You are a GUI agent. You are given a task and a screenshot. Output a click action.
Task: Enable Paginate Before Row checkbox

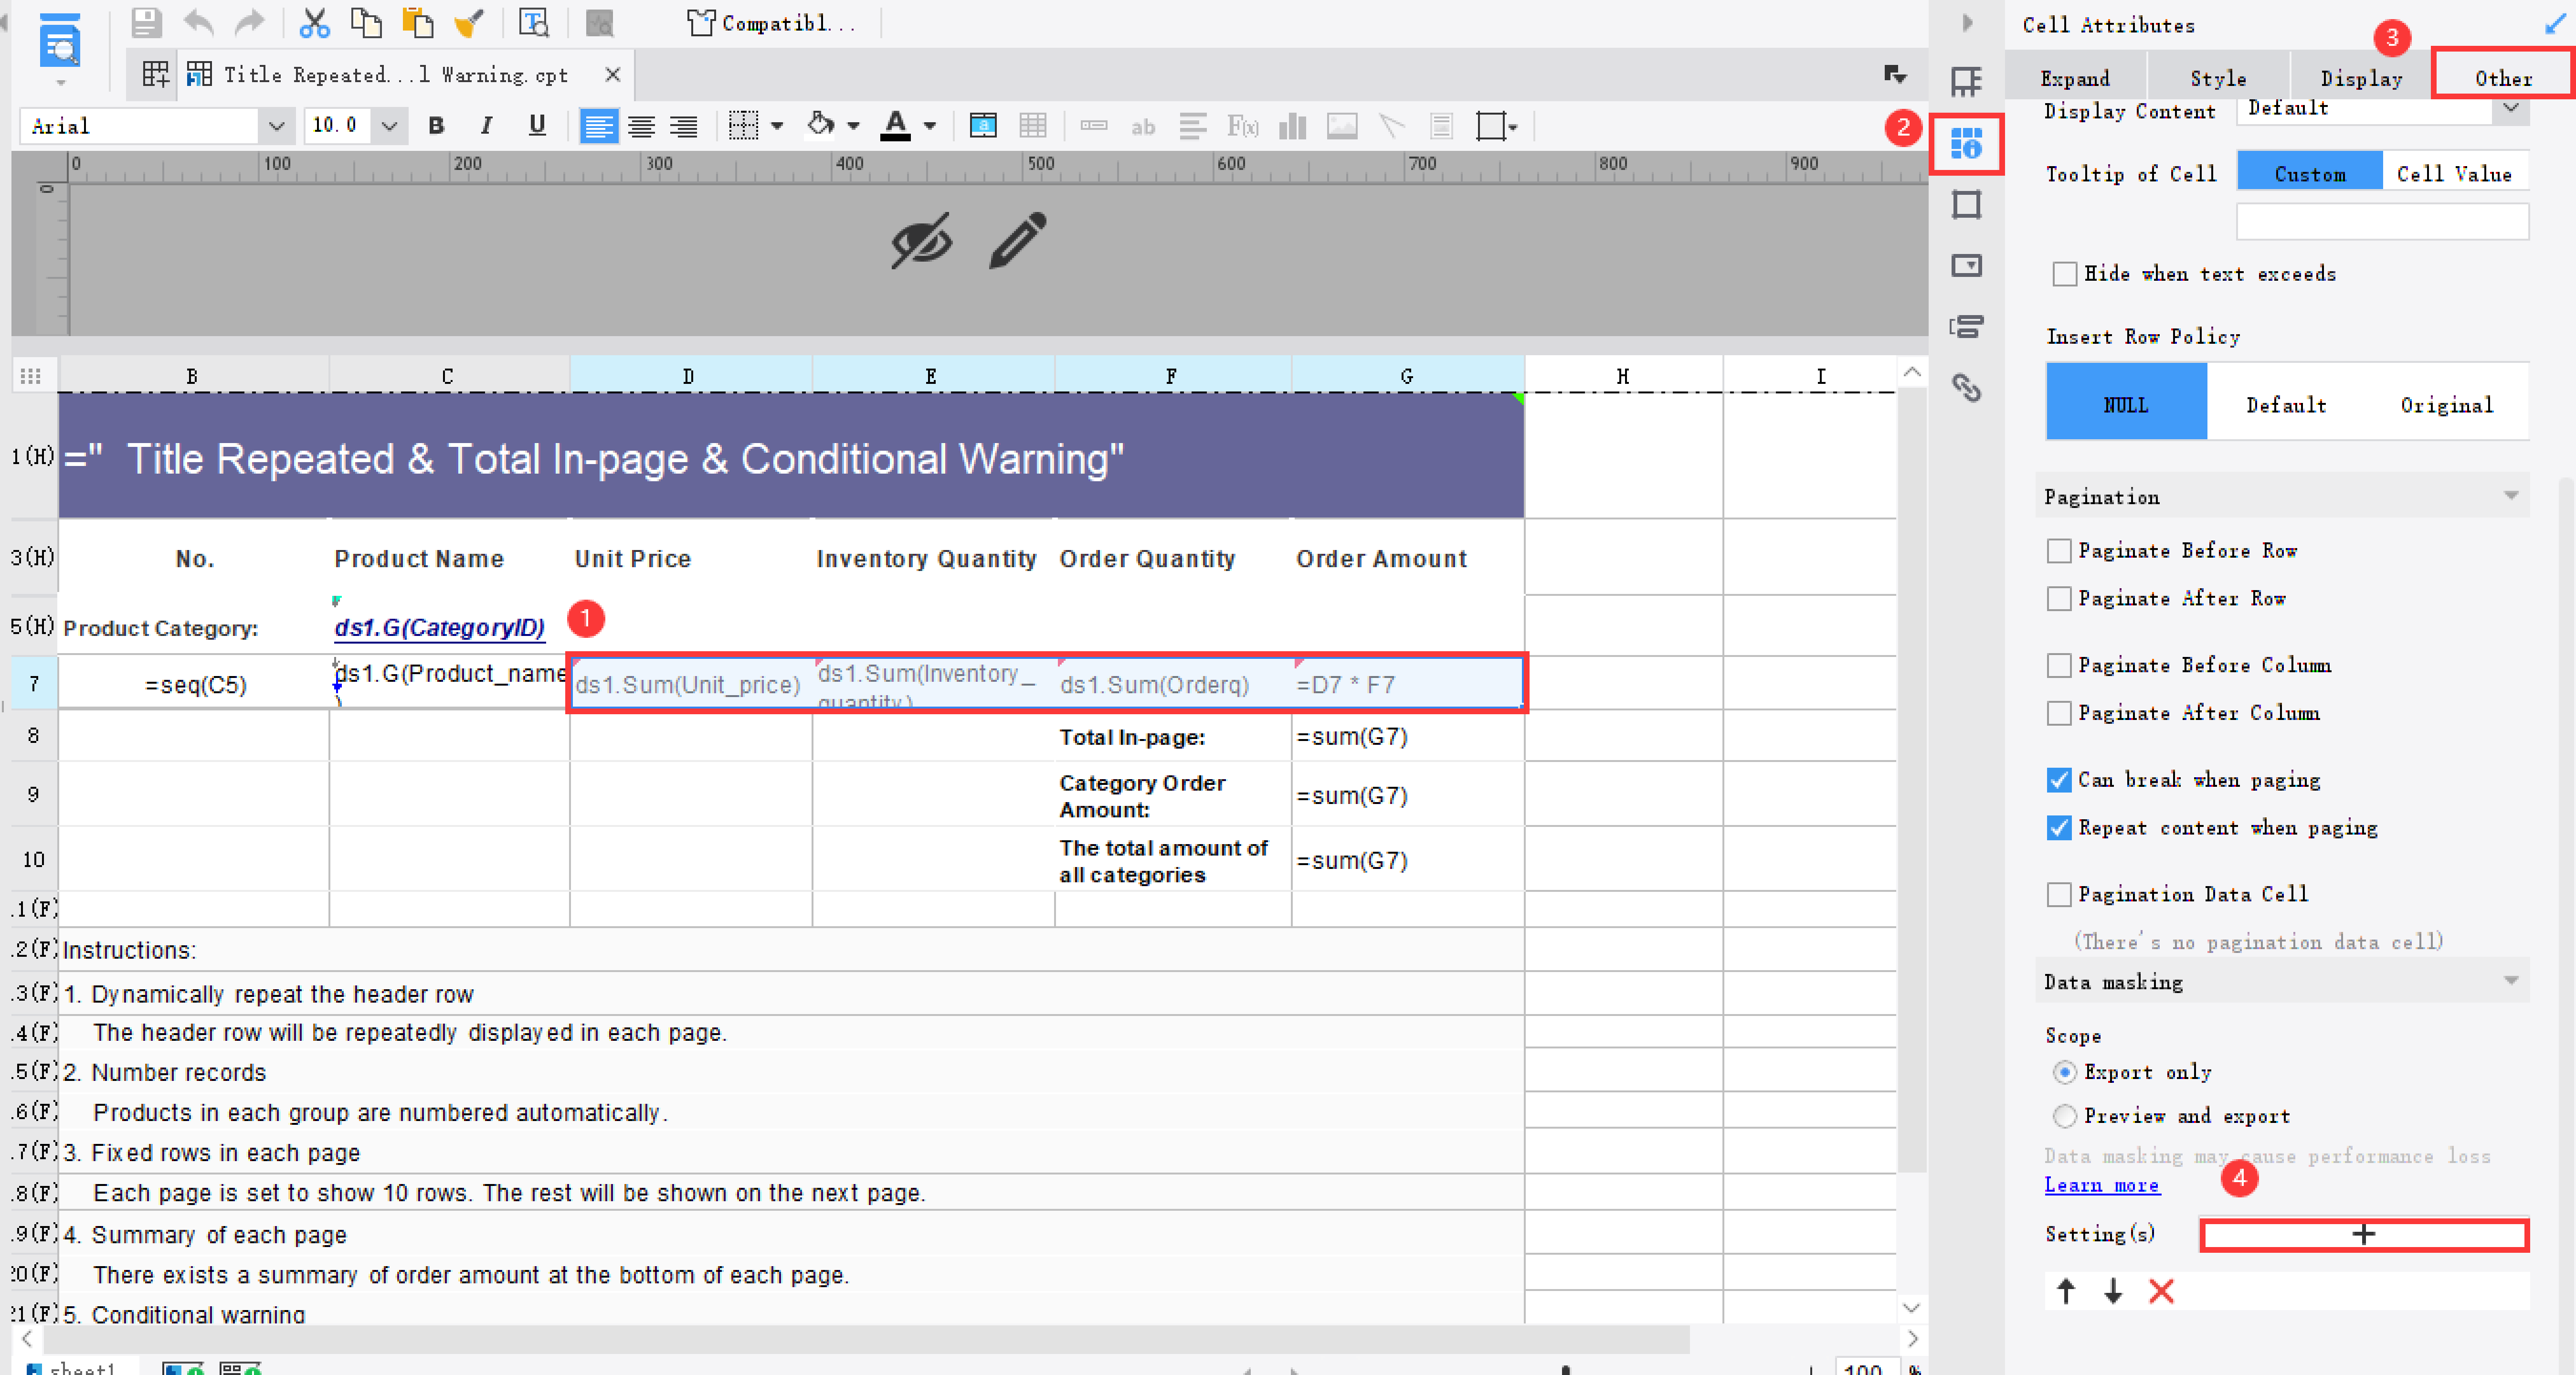2059,551
